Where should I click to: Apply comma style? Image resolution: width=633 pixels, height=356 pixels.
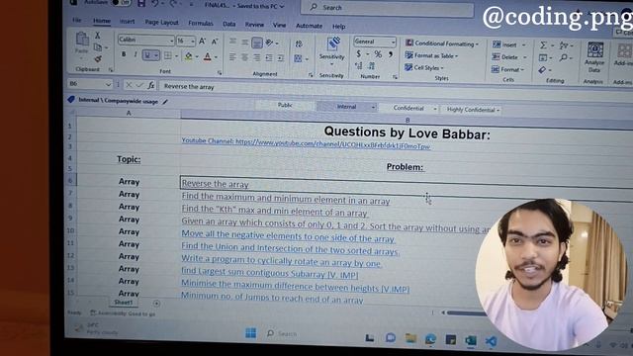(x=391, y=54)
